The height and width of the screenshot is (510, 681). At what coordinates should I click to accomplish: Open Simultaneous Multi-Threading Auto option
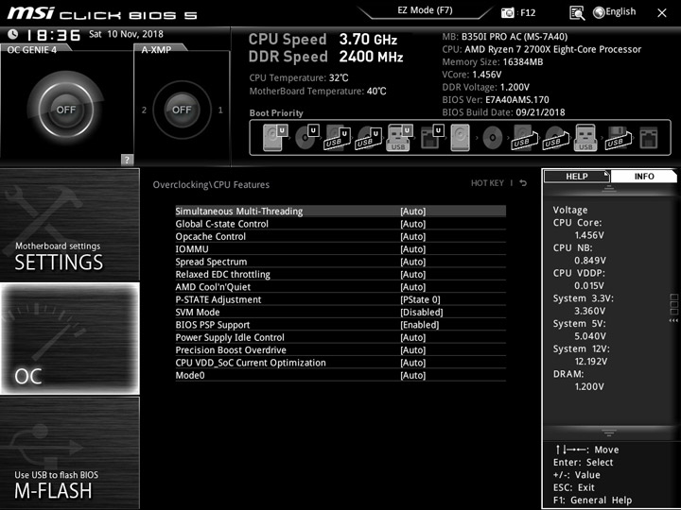[412, 212]
